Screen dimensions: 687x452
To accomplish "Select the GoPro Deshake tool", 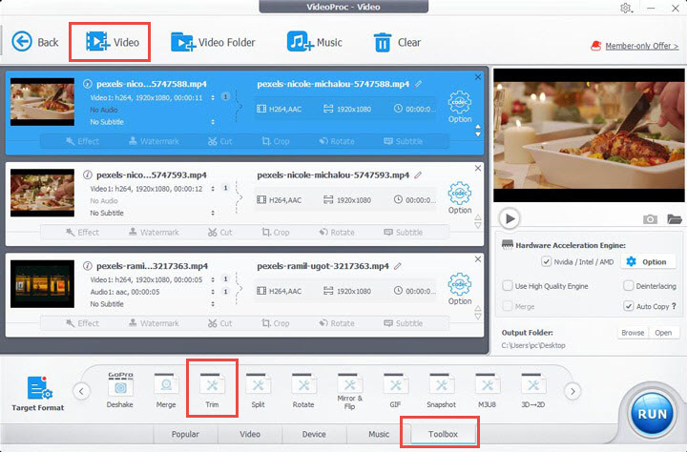I will click(x=120, y=390).
